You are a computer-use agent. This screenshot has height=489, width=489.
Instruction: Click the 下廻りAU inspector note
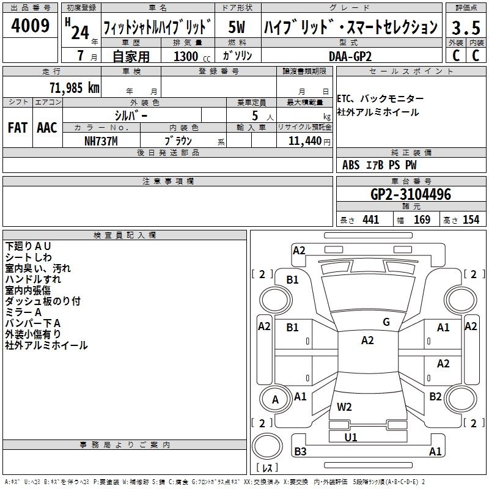coord(32,246)
